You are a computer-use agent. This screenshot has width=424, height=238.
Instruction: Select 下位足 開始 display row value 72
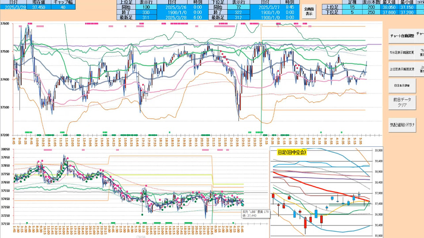coord(238,7)
